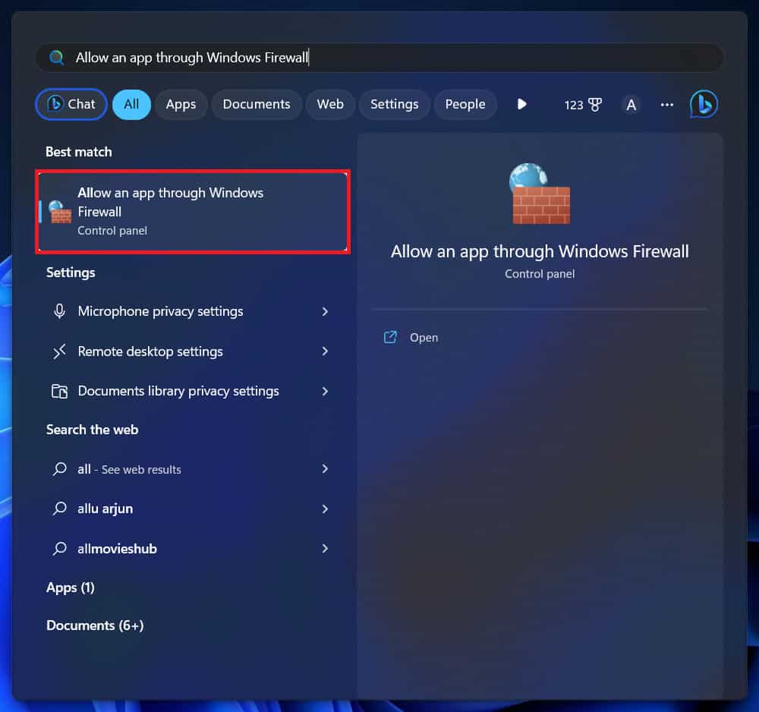This screenshot has height=712, width=759.
Task: Expand the 'allu arjun' chevron
Action: 325,509
